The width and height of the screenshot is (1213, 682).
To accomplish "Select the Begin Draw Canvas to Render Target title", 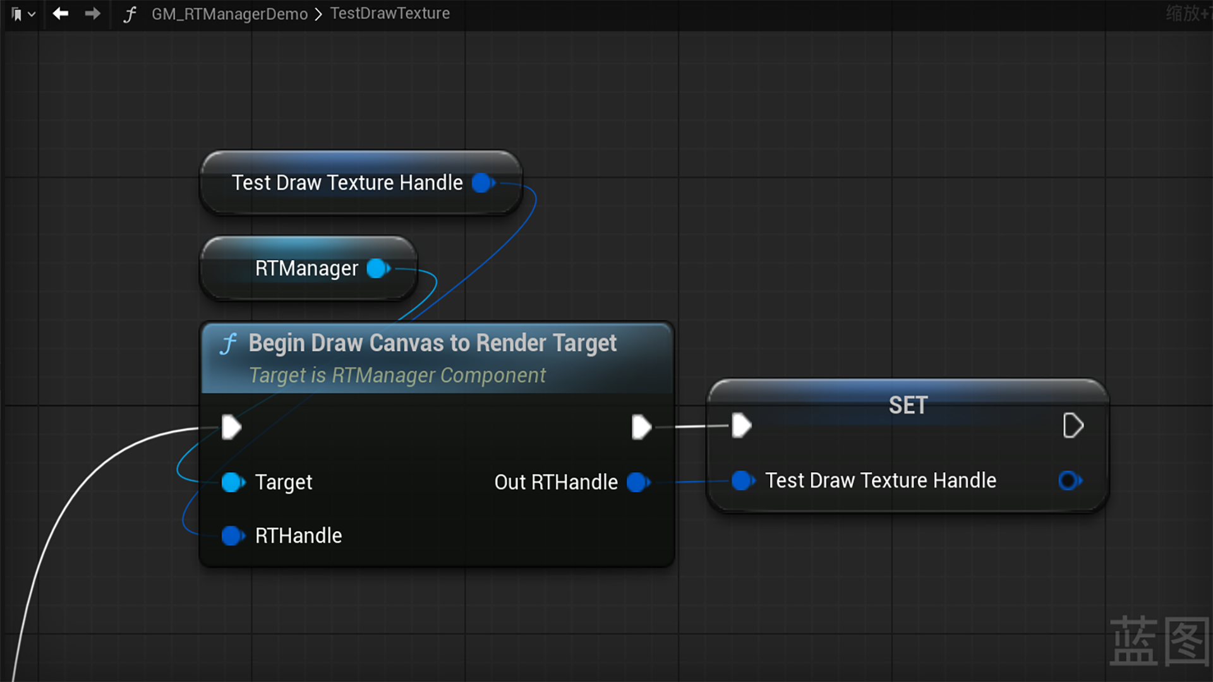I will click(x=432, y=343).
